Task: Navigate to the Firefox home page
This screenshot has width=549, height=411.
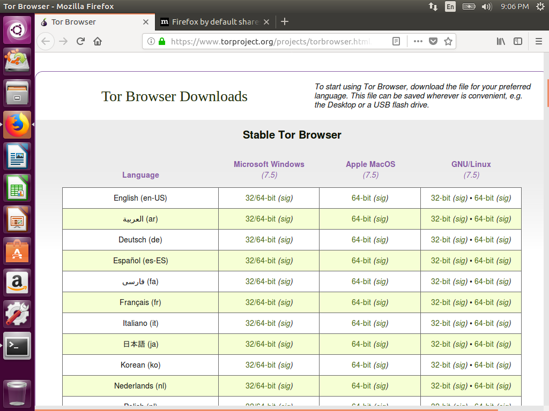Action: click(97, 41)
